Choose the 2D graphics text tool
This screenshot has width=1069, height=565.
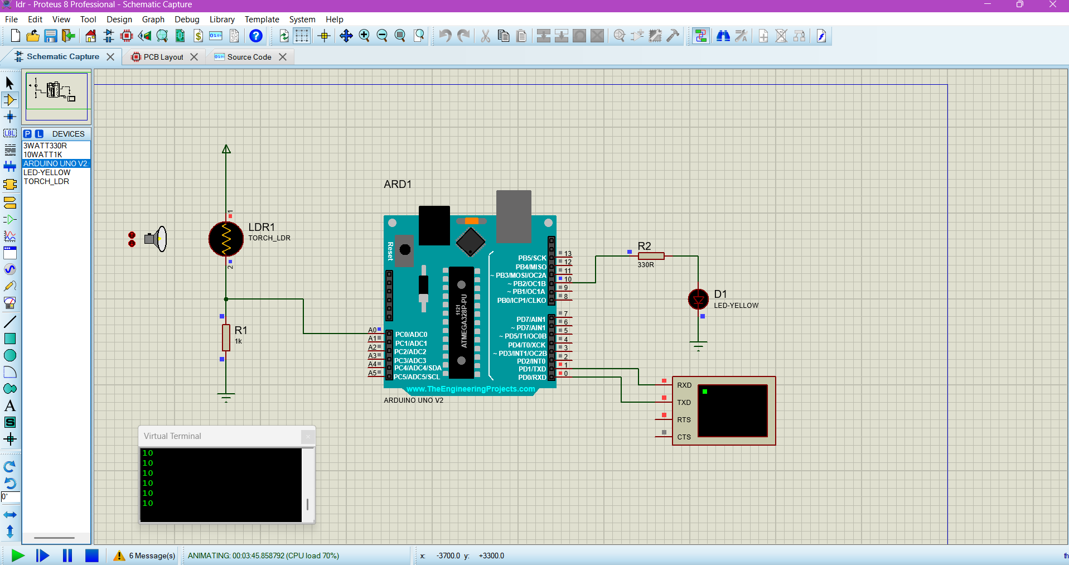tap(10, 406)
